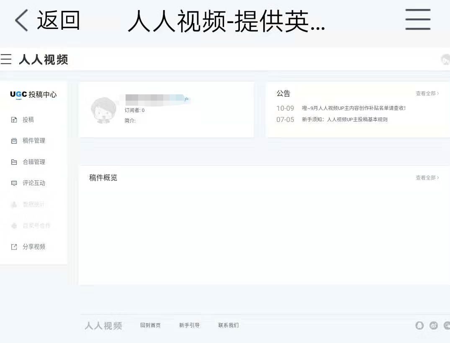Image resolution: width=450 pixels, height=343 pixels.
Task: Go to 回到首页 in the footer
Action: point(150,325)
